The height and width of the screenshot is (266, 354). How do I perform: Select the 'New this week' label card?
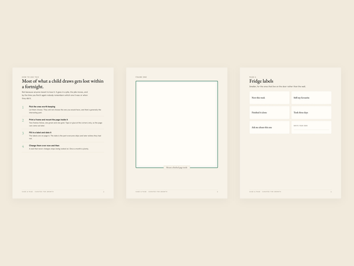269,98
